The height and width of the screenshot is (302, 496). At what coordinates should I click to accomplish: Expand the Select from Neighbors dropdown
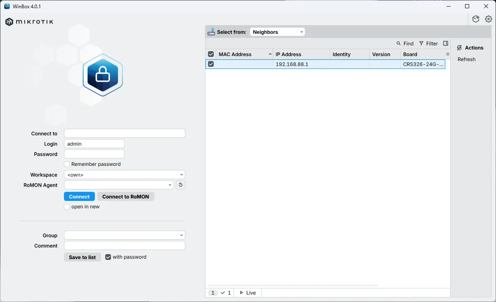(277, 32)
